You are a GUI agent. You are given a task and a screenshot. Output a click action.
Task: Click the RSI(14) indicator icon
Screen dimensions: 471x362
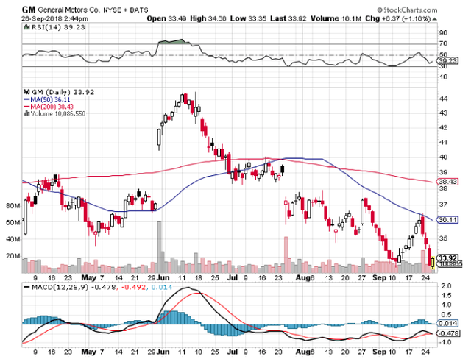click(x=26, y=27)
